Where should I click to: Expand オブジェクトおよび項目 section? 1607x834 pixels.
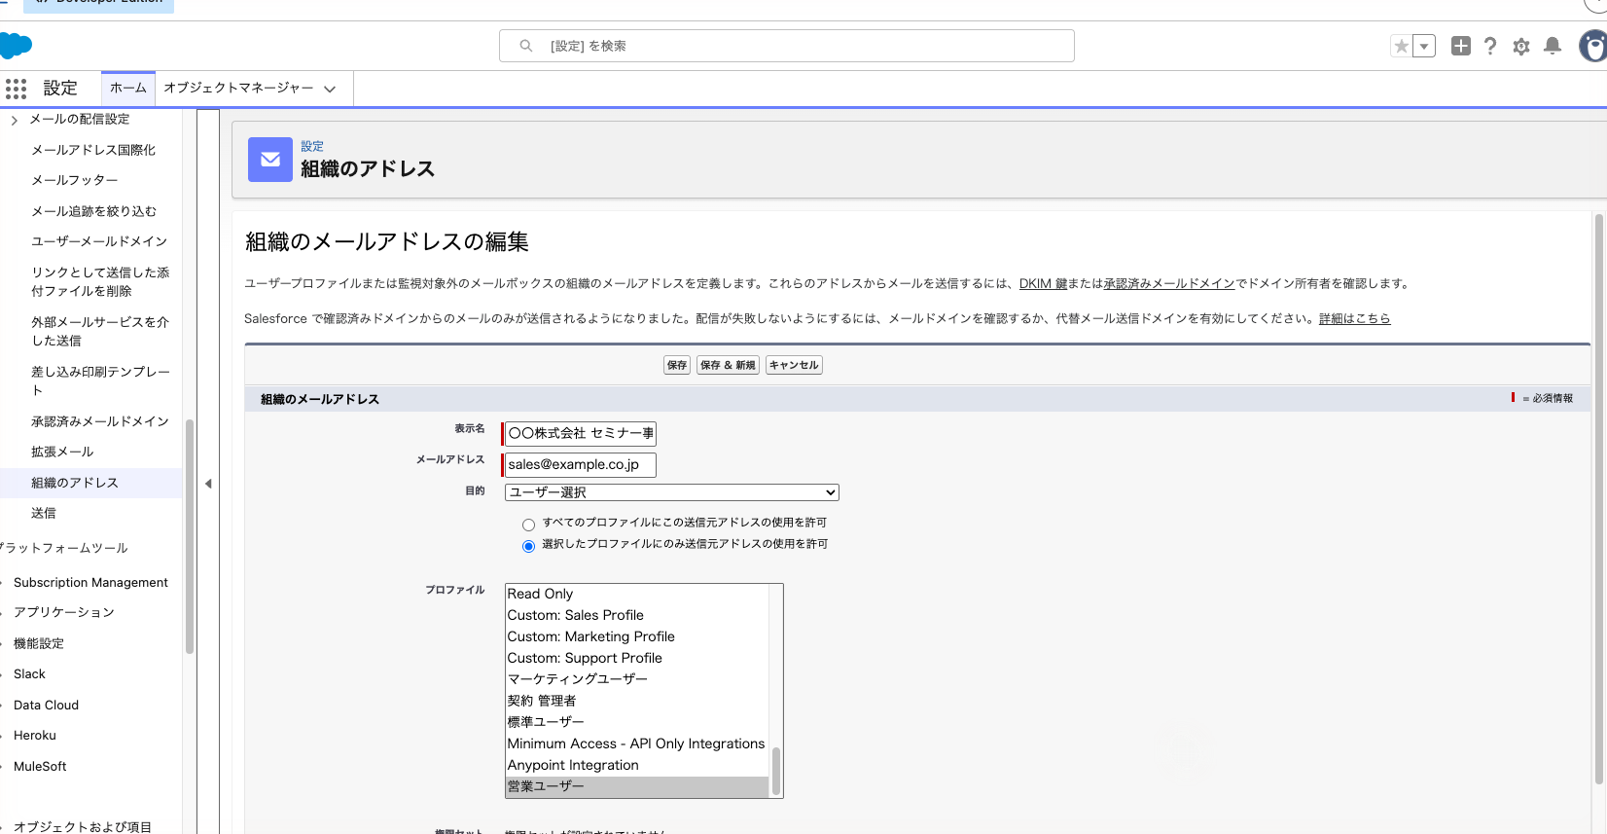(83, 826)
